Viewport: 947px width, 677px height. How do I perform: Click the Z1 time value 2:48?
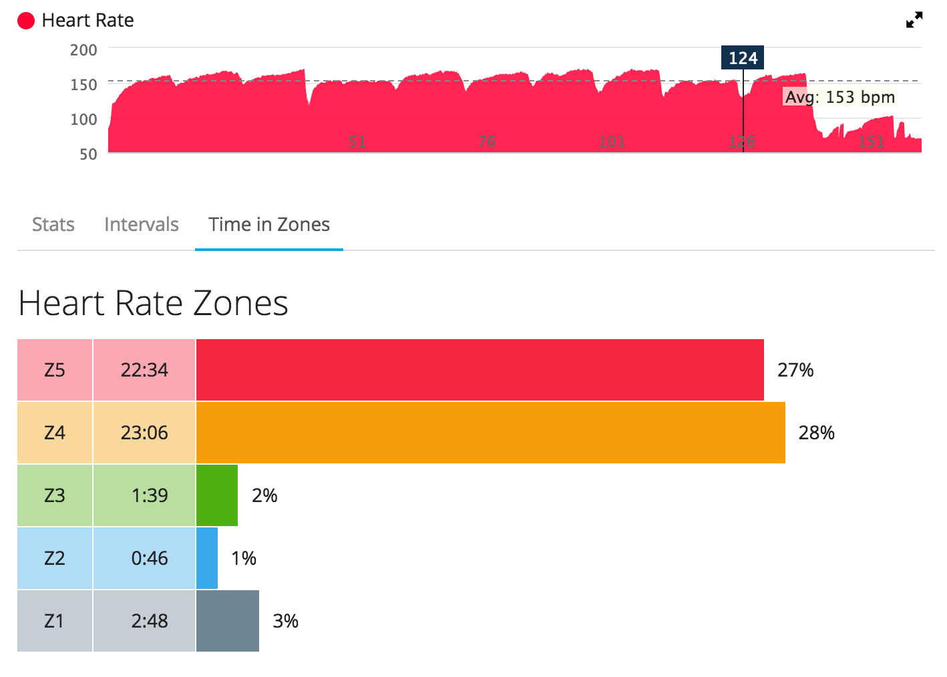pos(150,621)
